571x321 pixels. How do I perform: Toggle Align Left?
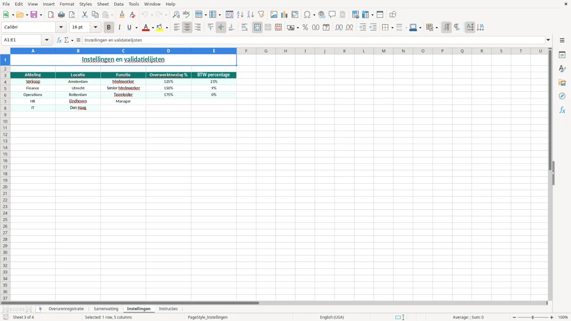pos(177,28)
